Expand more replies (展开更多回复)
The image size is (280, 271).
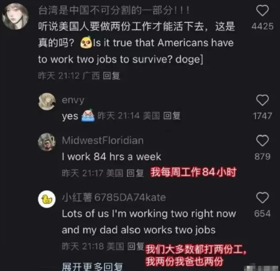(92, 267)
